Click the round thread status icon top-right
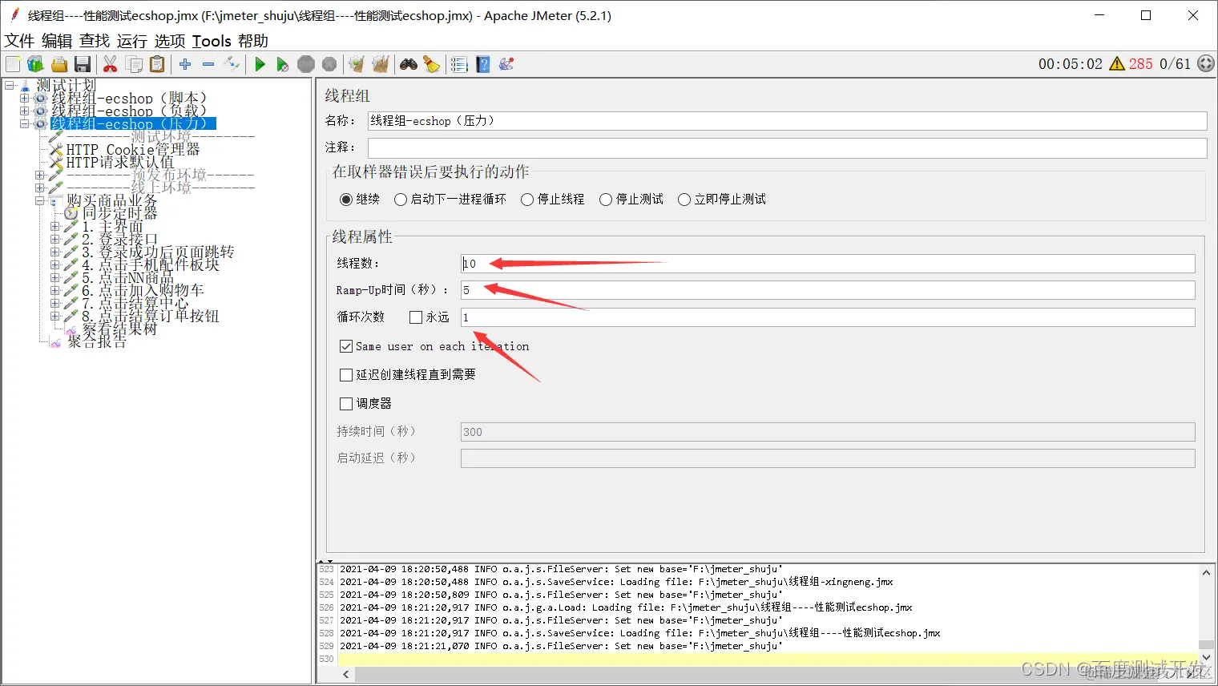The width and height of the screenshot is (1218, 686). tap(1206, 64)
